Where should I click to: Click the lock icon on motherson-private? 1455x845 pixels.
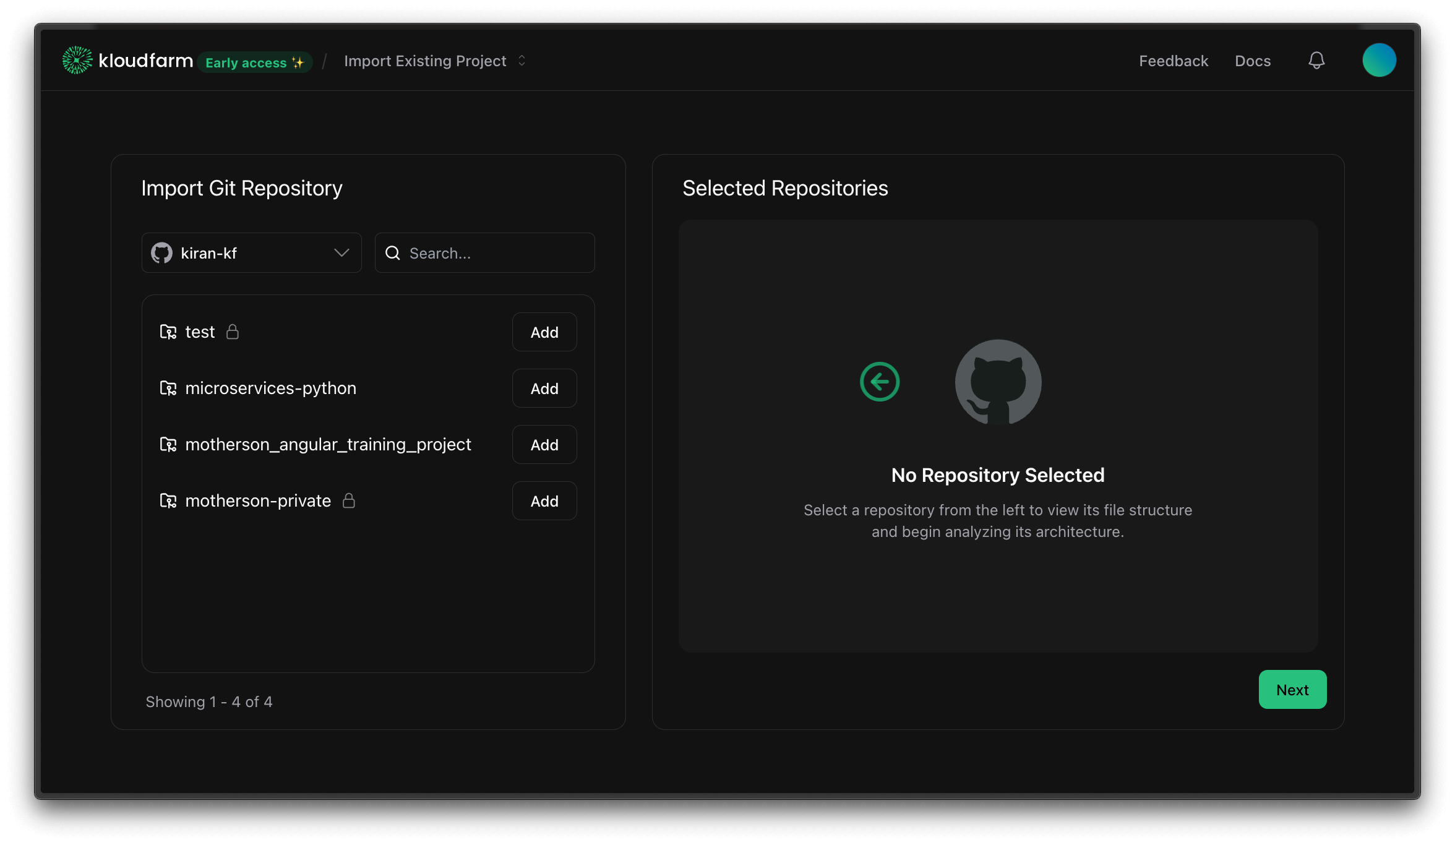[349, 500]
